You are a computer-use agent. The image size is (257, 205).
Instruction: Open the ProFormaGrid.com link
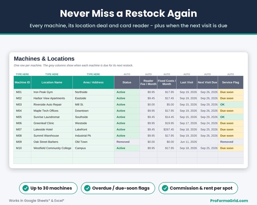point(229,200)
